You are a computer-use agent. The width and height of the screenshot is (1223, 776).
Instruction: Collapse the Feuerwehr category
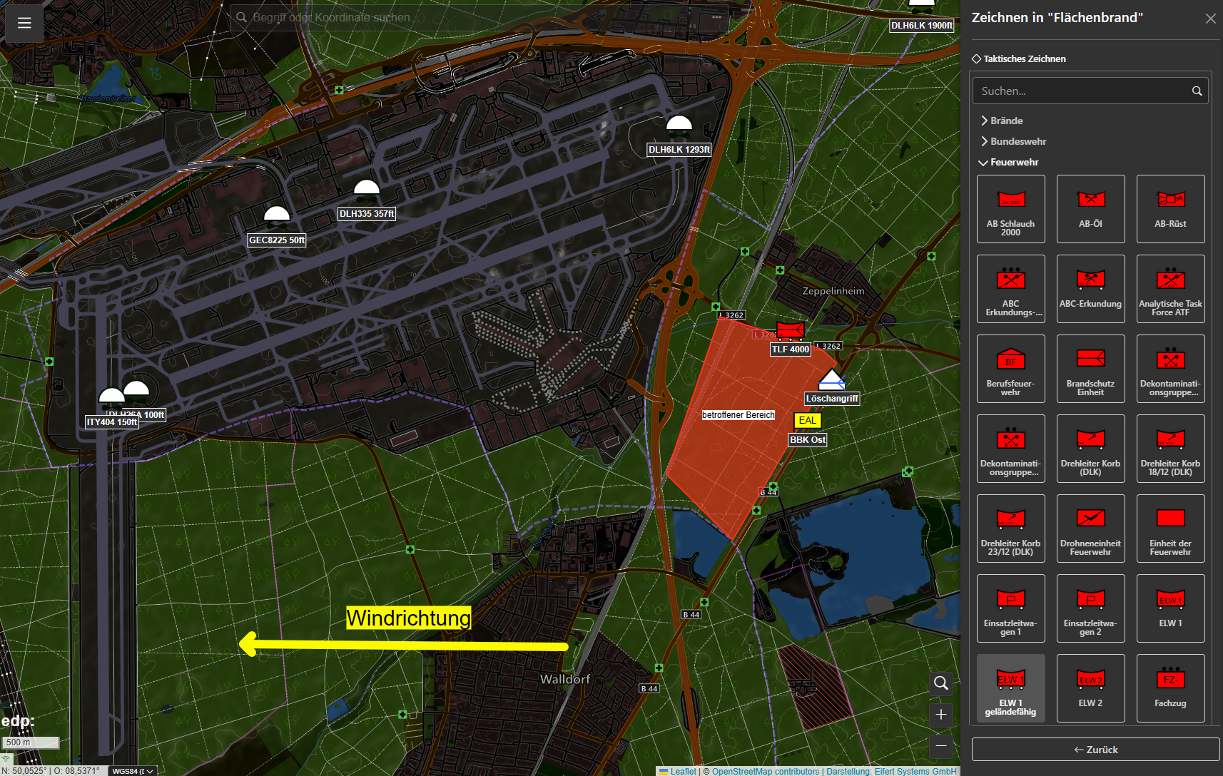(x=1014, y=162)
